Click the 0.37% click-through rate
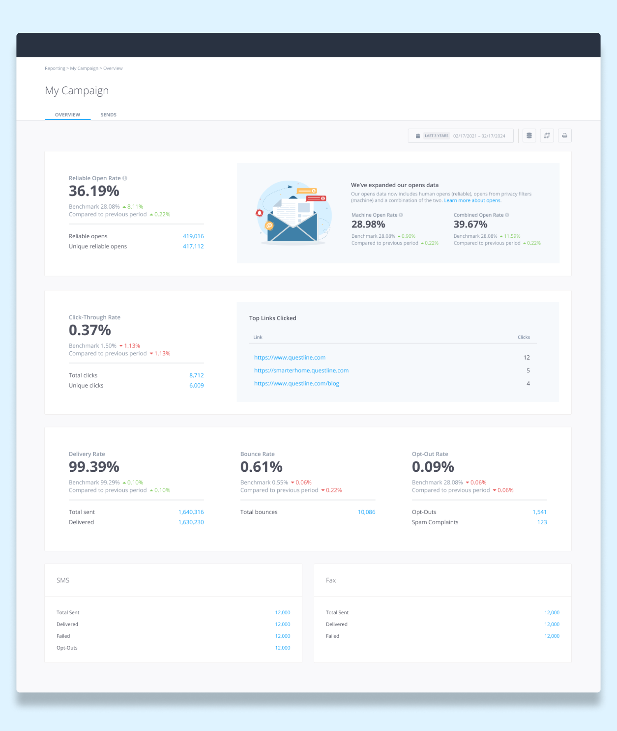This screenshot has width=617, height=731. click(90, 330)
